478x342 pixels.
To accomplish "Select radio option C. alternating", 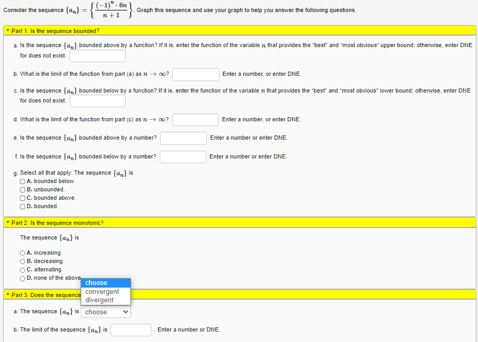I will (x=22, y=269).
